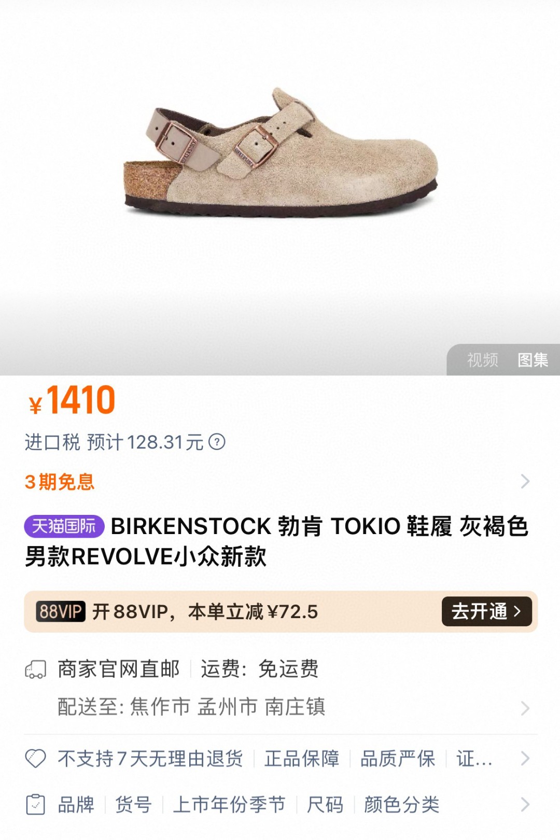Tap the clipboard product parameters icon
Image resolution: width=560 pixels, height=840 pixels.
pyautogui.click(x=36, y=805)
